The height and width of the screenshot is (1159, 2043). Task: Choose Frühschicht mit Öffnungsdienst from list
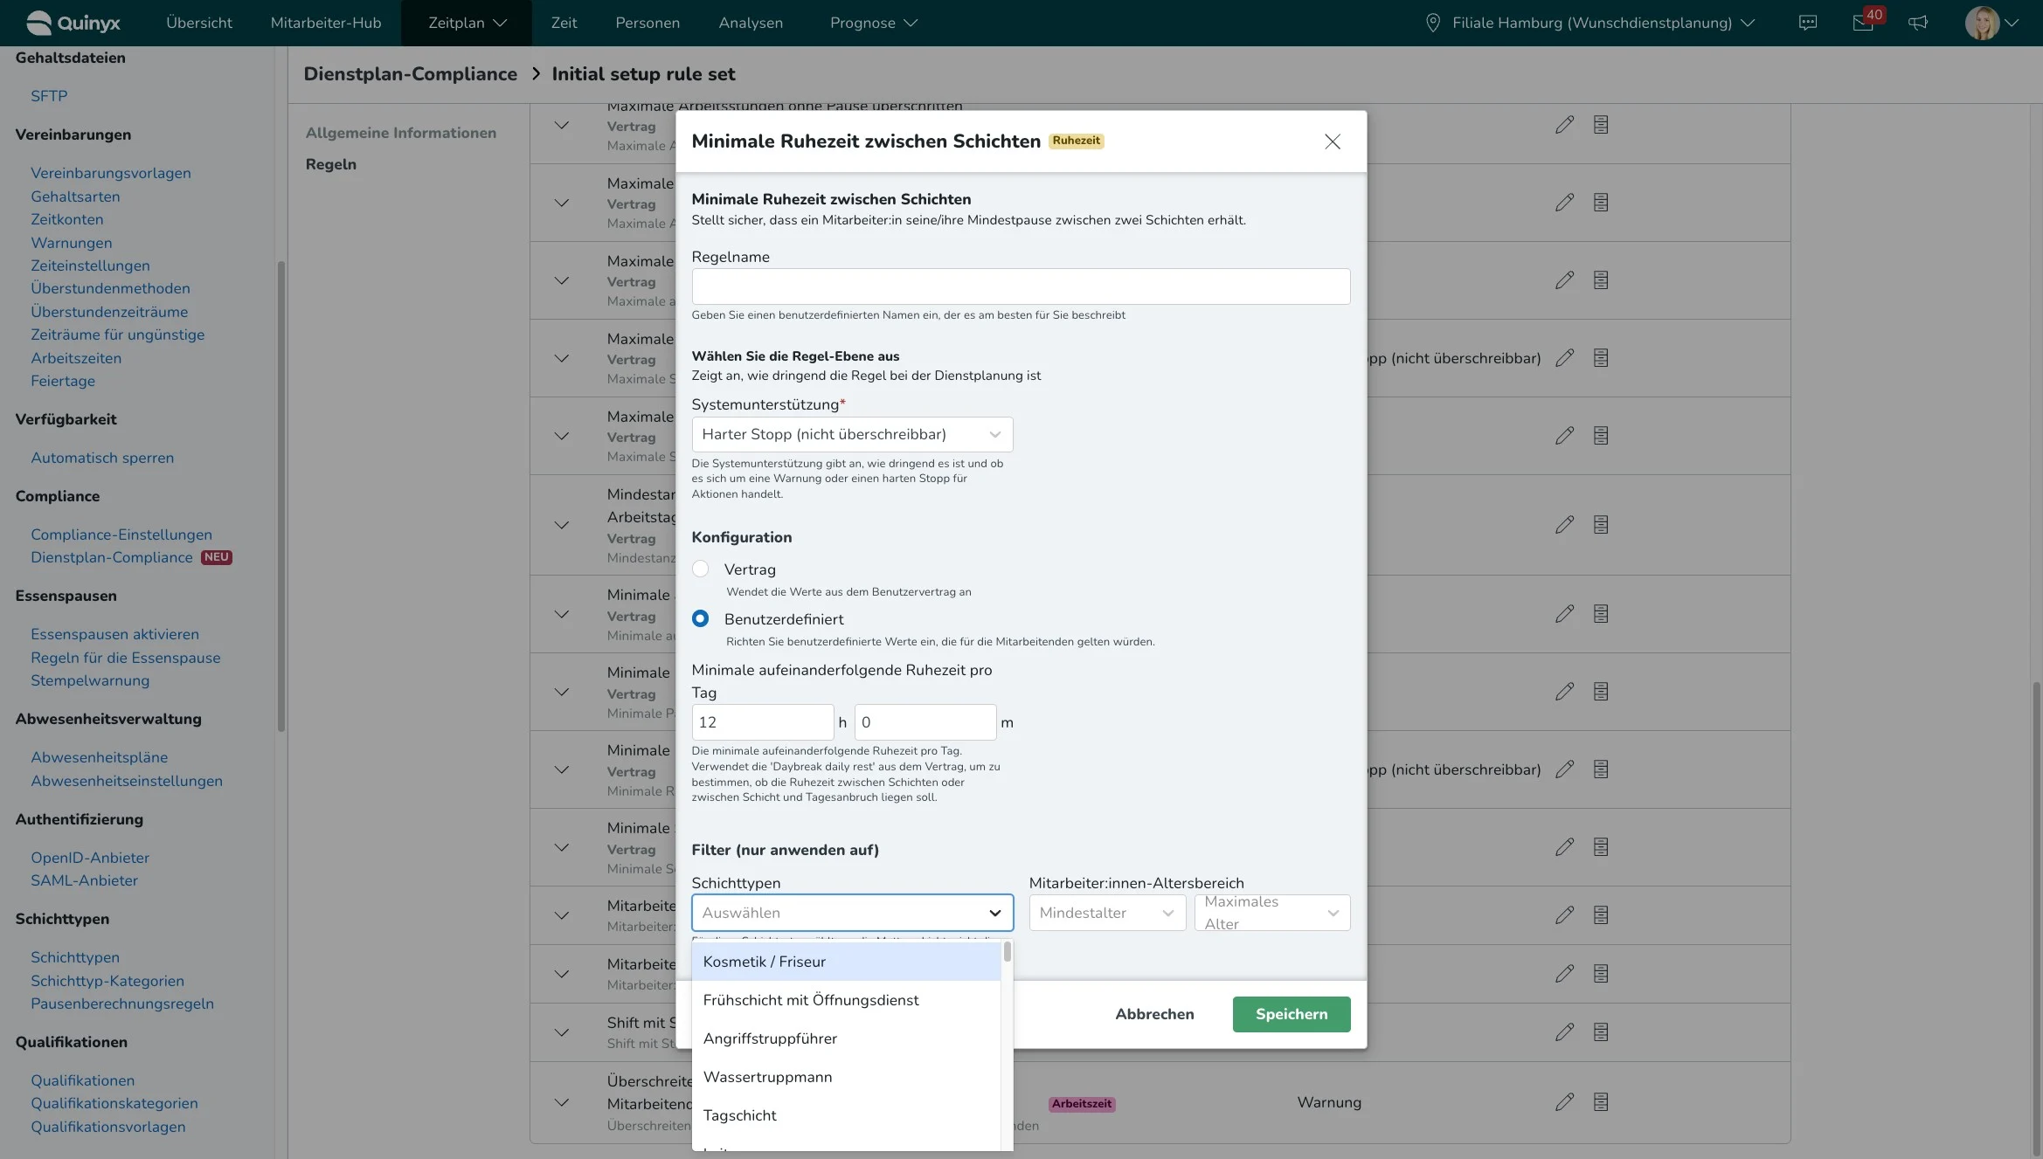(811, 1000)
